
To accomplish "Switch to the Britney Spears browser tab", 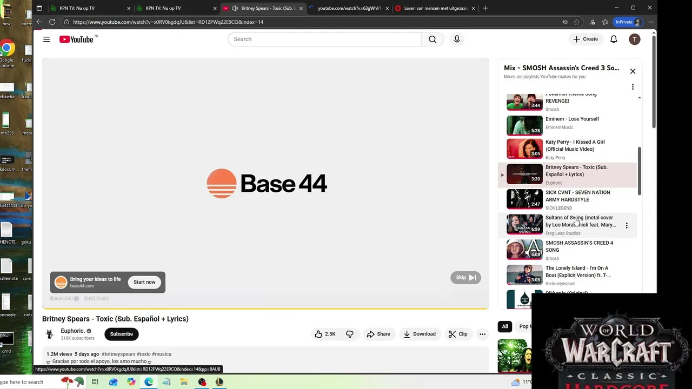I will [262, 8].
